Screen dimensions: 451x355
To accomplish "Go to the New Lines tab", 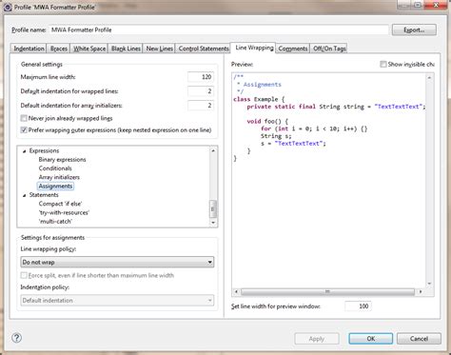I will click(x=159, y=49).
